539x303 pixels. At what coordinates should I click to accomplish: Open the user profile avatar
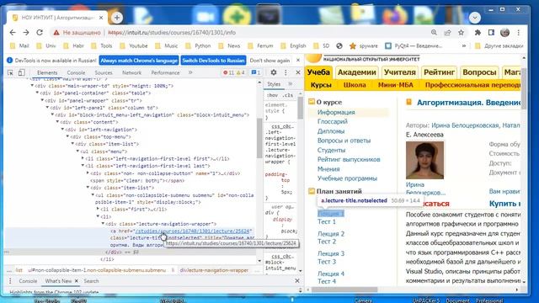tap(504, 32)
